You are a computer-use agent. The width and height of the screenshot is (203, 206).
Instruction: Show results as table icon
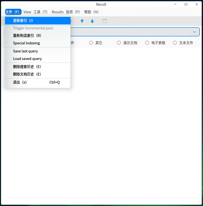click(x=105, y=21)
